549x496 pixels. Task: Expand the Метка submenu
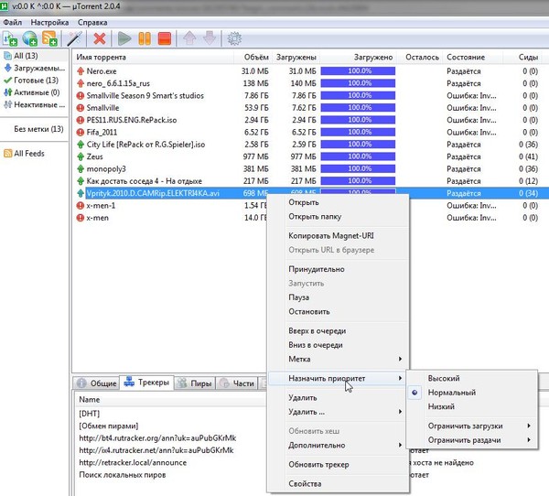click(x=339, y=359)
